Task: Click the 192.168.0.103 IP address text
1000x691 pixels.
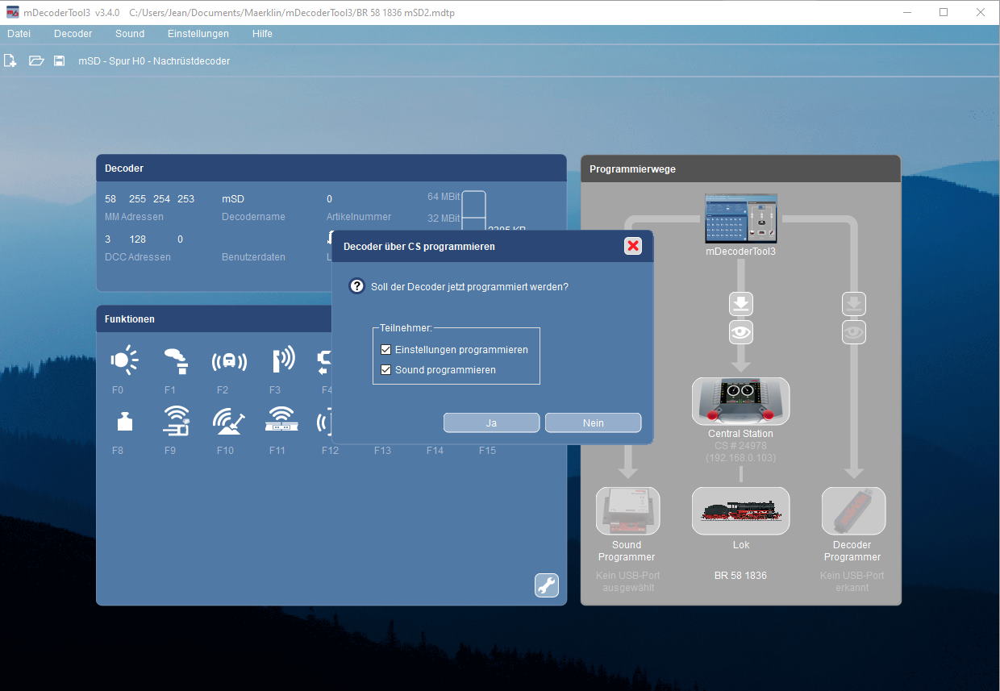Action: pyautogui.click(x=740, y=458)
